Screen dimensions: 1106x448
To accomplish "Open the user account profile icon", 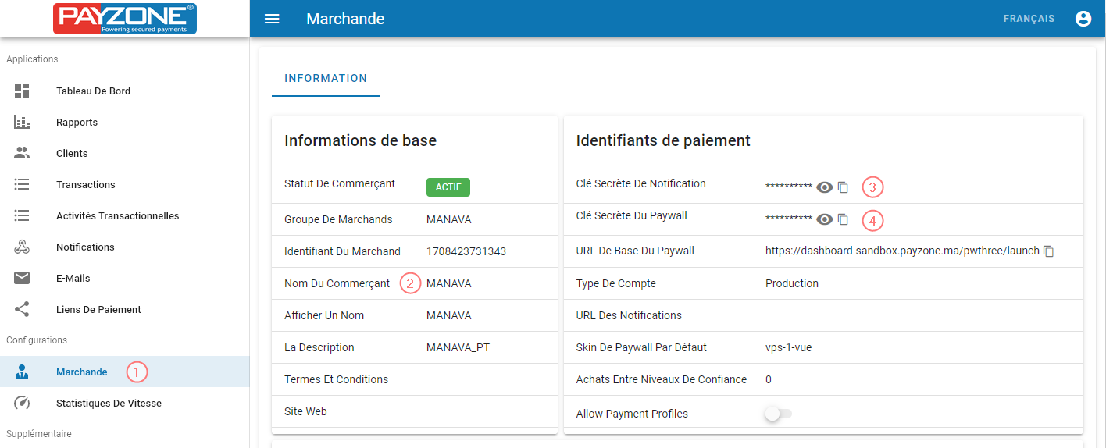I will tap(1083, 19).
